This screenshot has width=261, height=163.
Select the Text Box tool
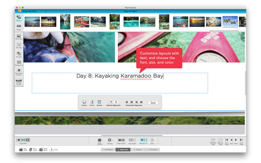click(19, 45)
